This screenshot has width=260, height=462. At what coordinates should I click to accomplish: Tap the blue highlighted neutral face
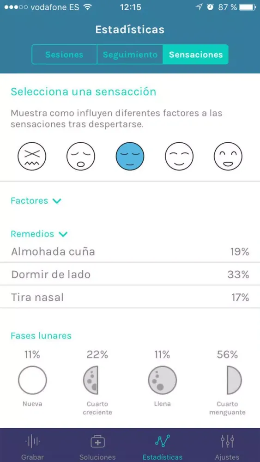[x=130, y=156]
